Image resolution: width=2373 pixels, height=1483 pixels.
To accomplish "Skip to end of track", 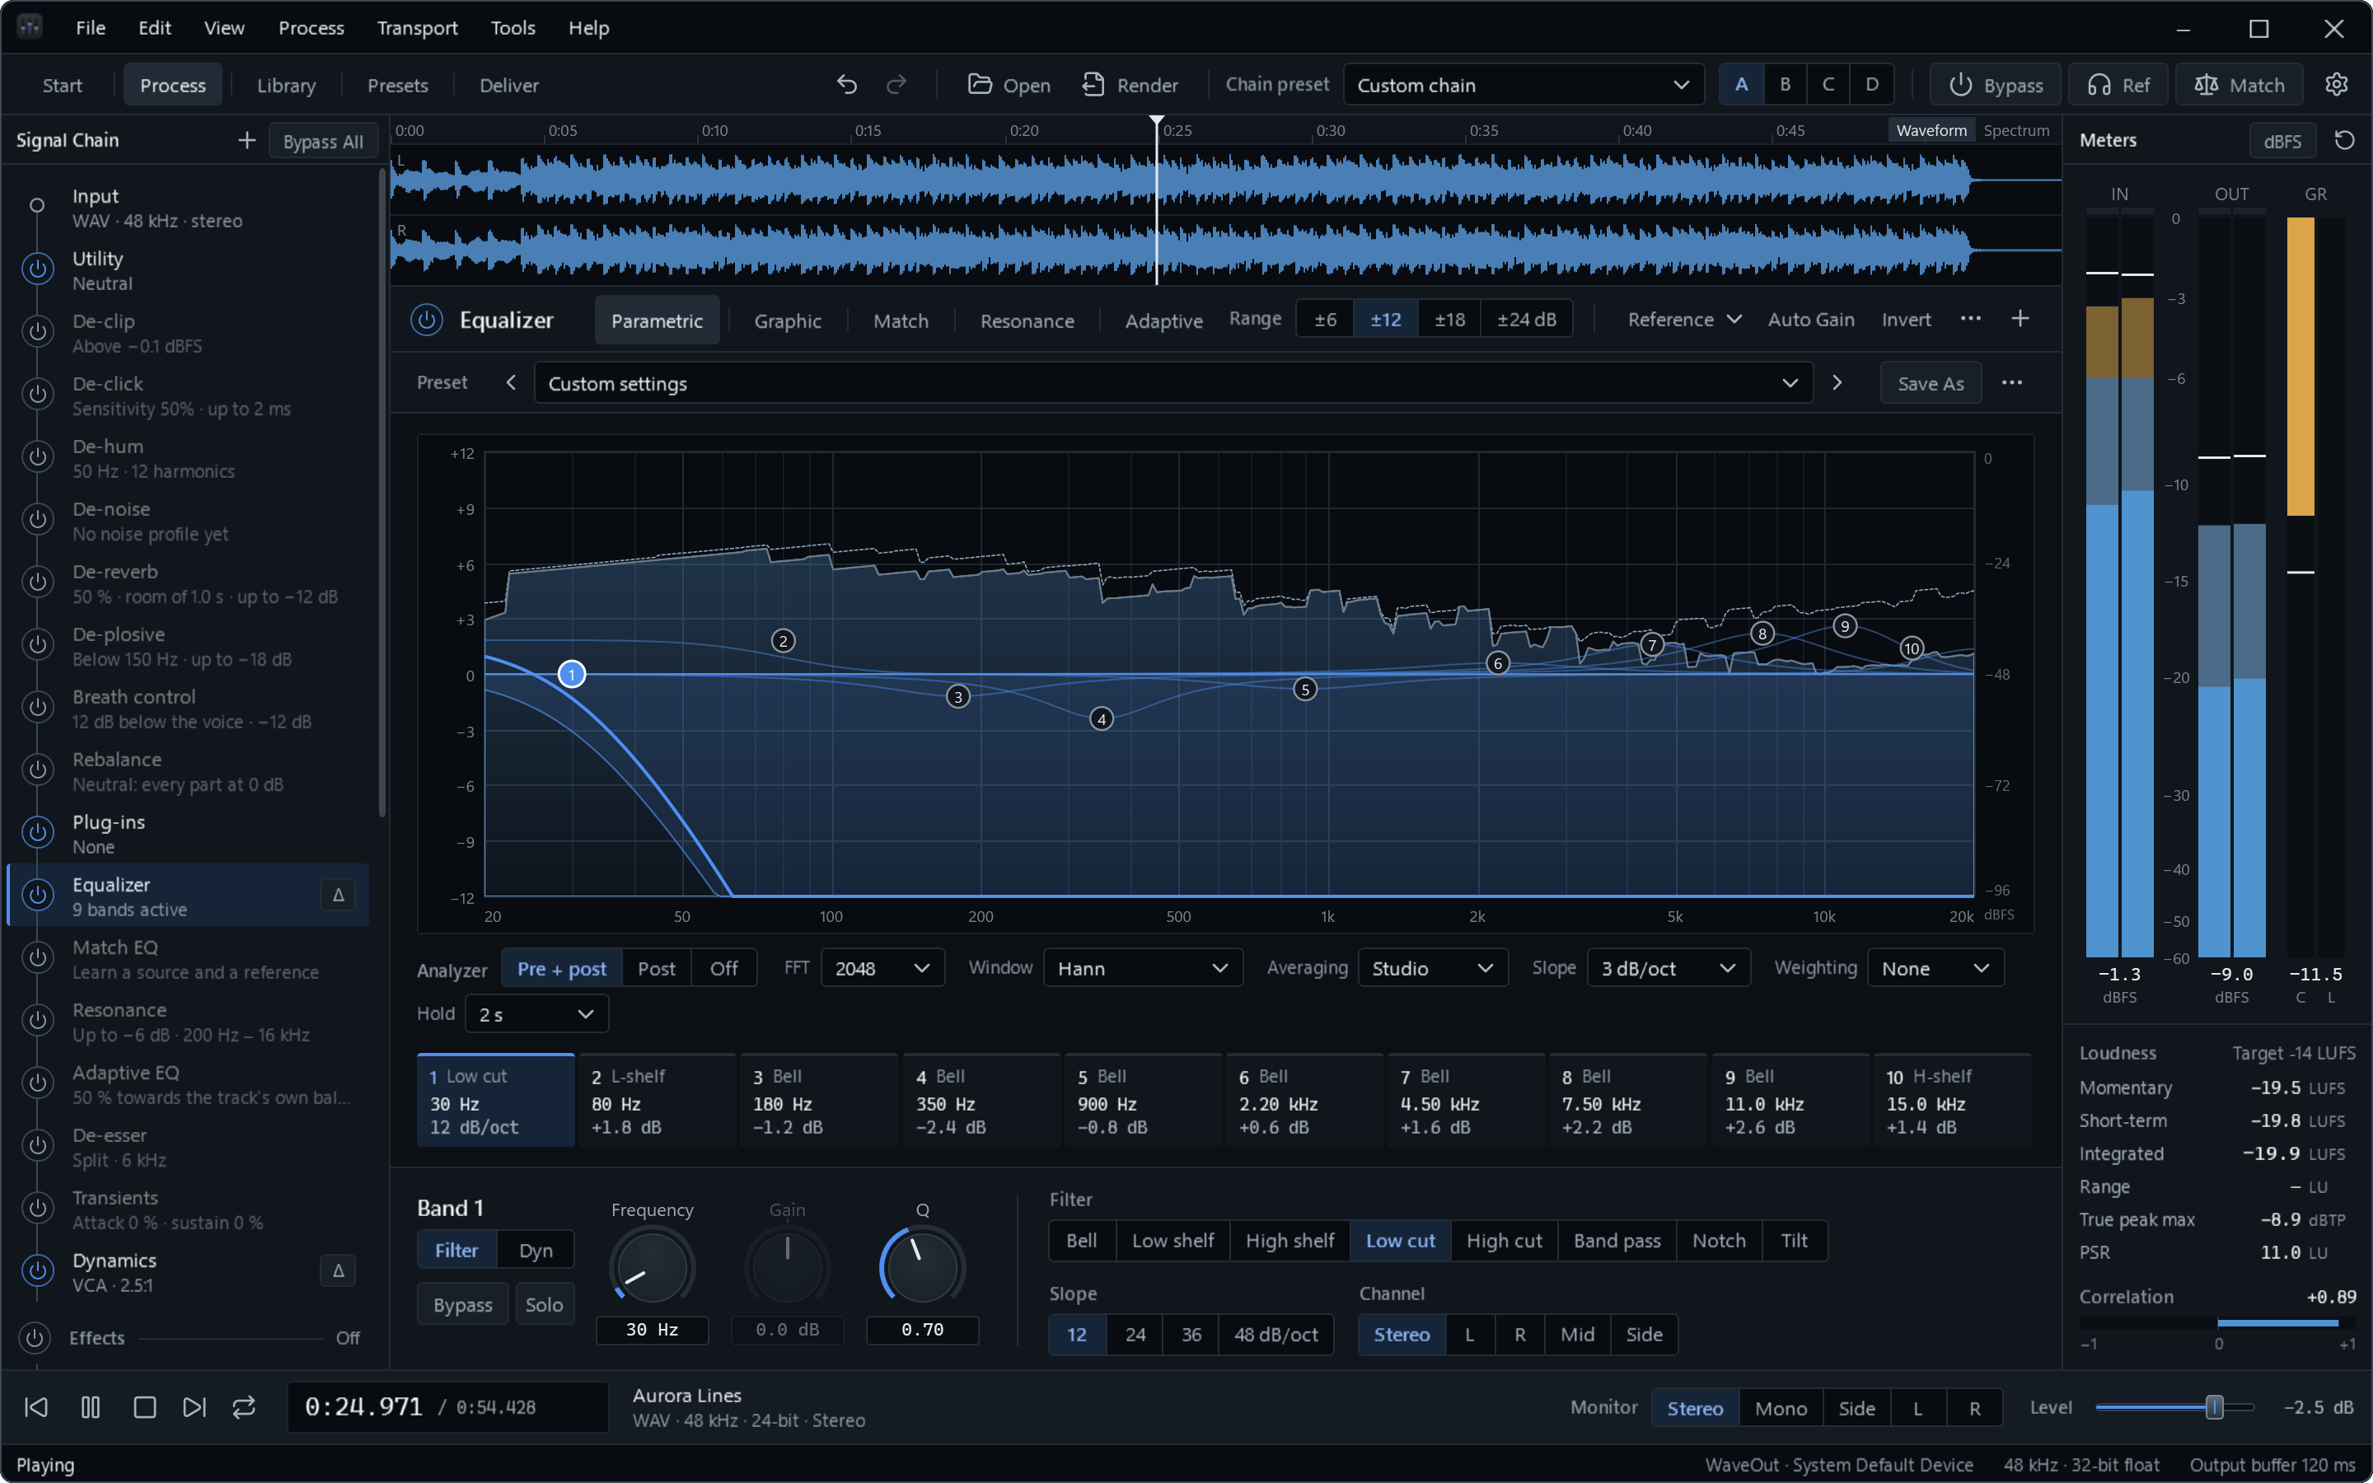I will pyautogui.click(x=194, y=1407).
